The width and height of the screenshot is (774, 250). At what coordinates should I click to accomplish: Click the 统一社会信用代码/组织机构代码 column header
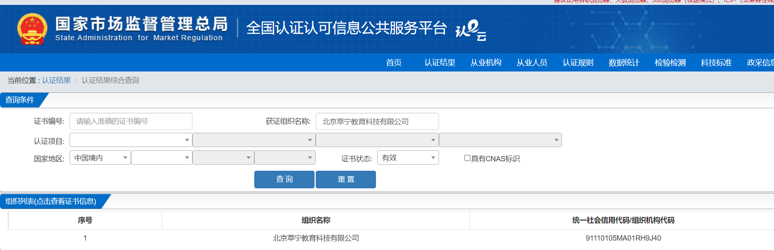(623, 220)
